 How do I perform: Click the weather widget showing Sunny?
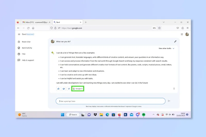click(22, 115)
